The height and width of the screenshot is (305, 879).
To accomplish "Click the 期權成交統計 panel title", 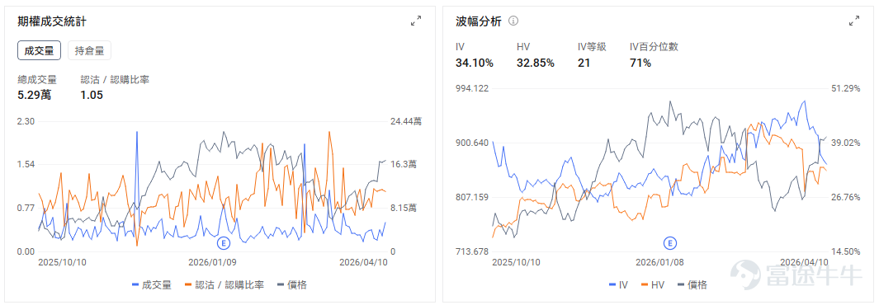I will pos(51,21).
